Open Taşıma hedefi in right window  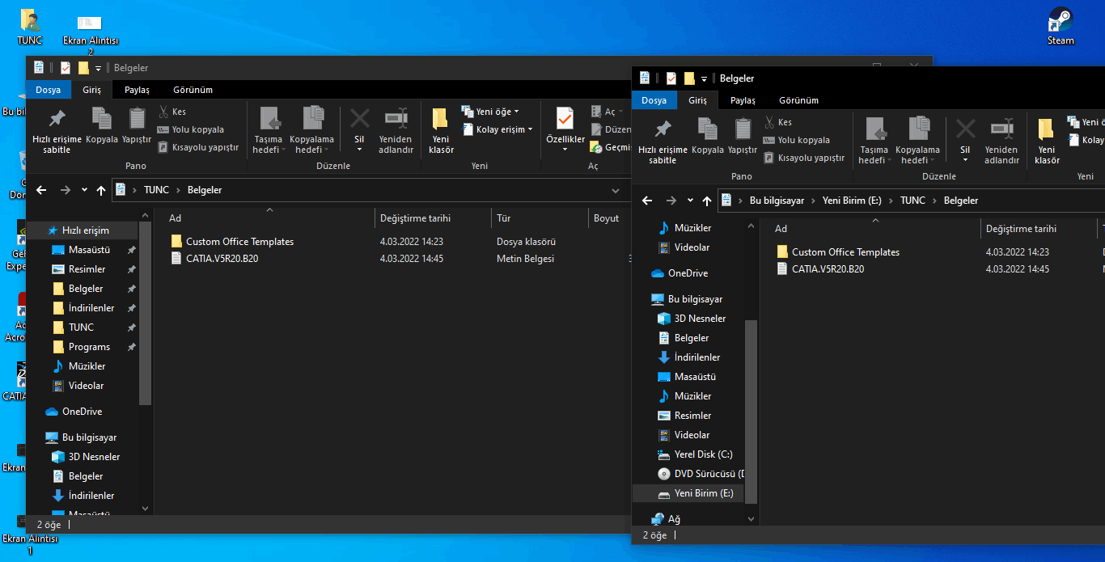(x=874, y=141)
